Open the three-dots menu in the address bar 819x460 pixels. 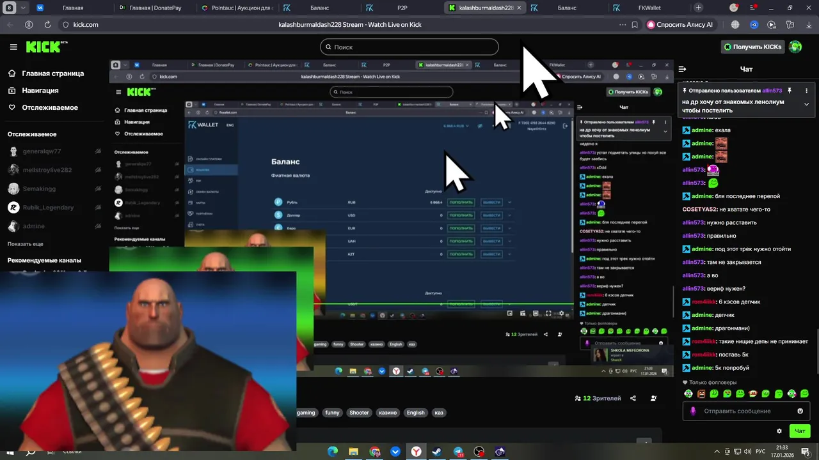(623, 24)
